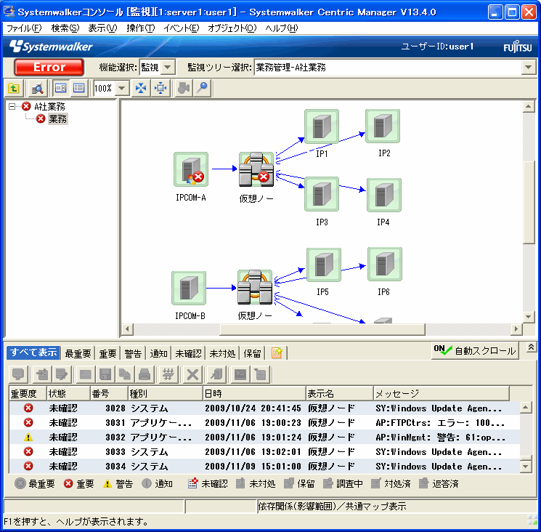Switch to map view icon
This screenshot has width=541, height=532.
[x=60, y=89]
